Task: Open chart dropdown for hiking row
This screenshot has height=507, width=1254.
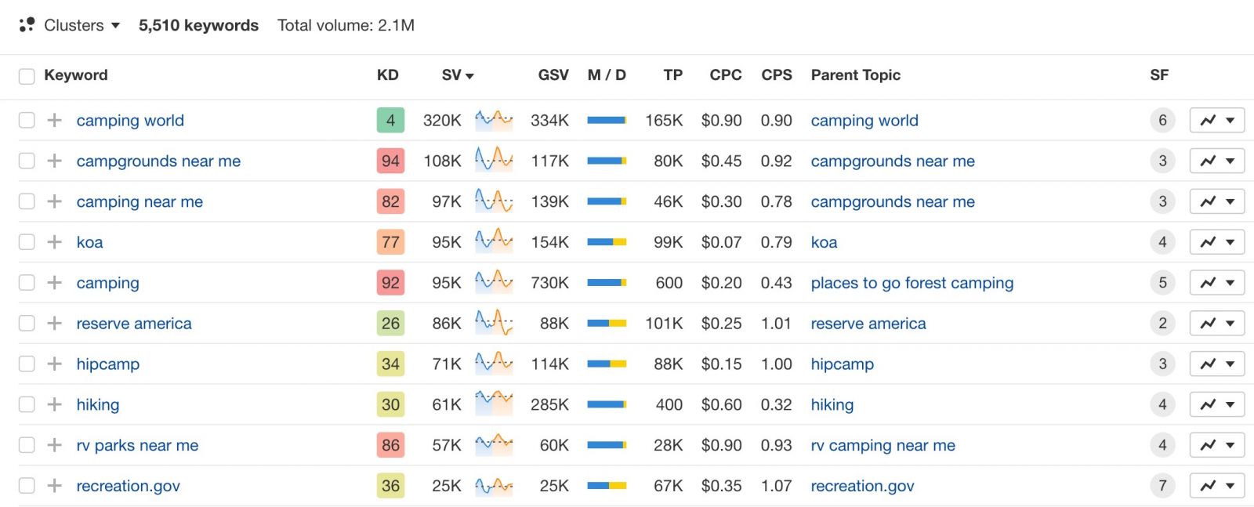Action: [x=1217, y=404]
